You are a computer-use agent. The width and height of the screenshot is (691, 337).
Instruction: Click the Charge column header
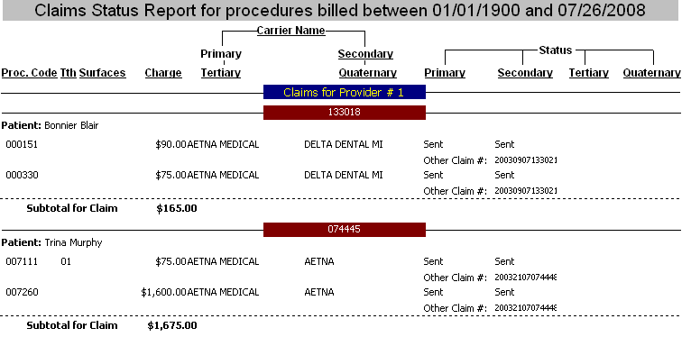pyautogui.click(x=163, y=73)
